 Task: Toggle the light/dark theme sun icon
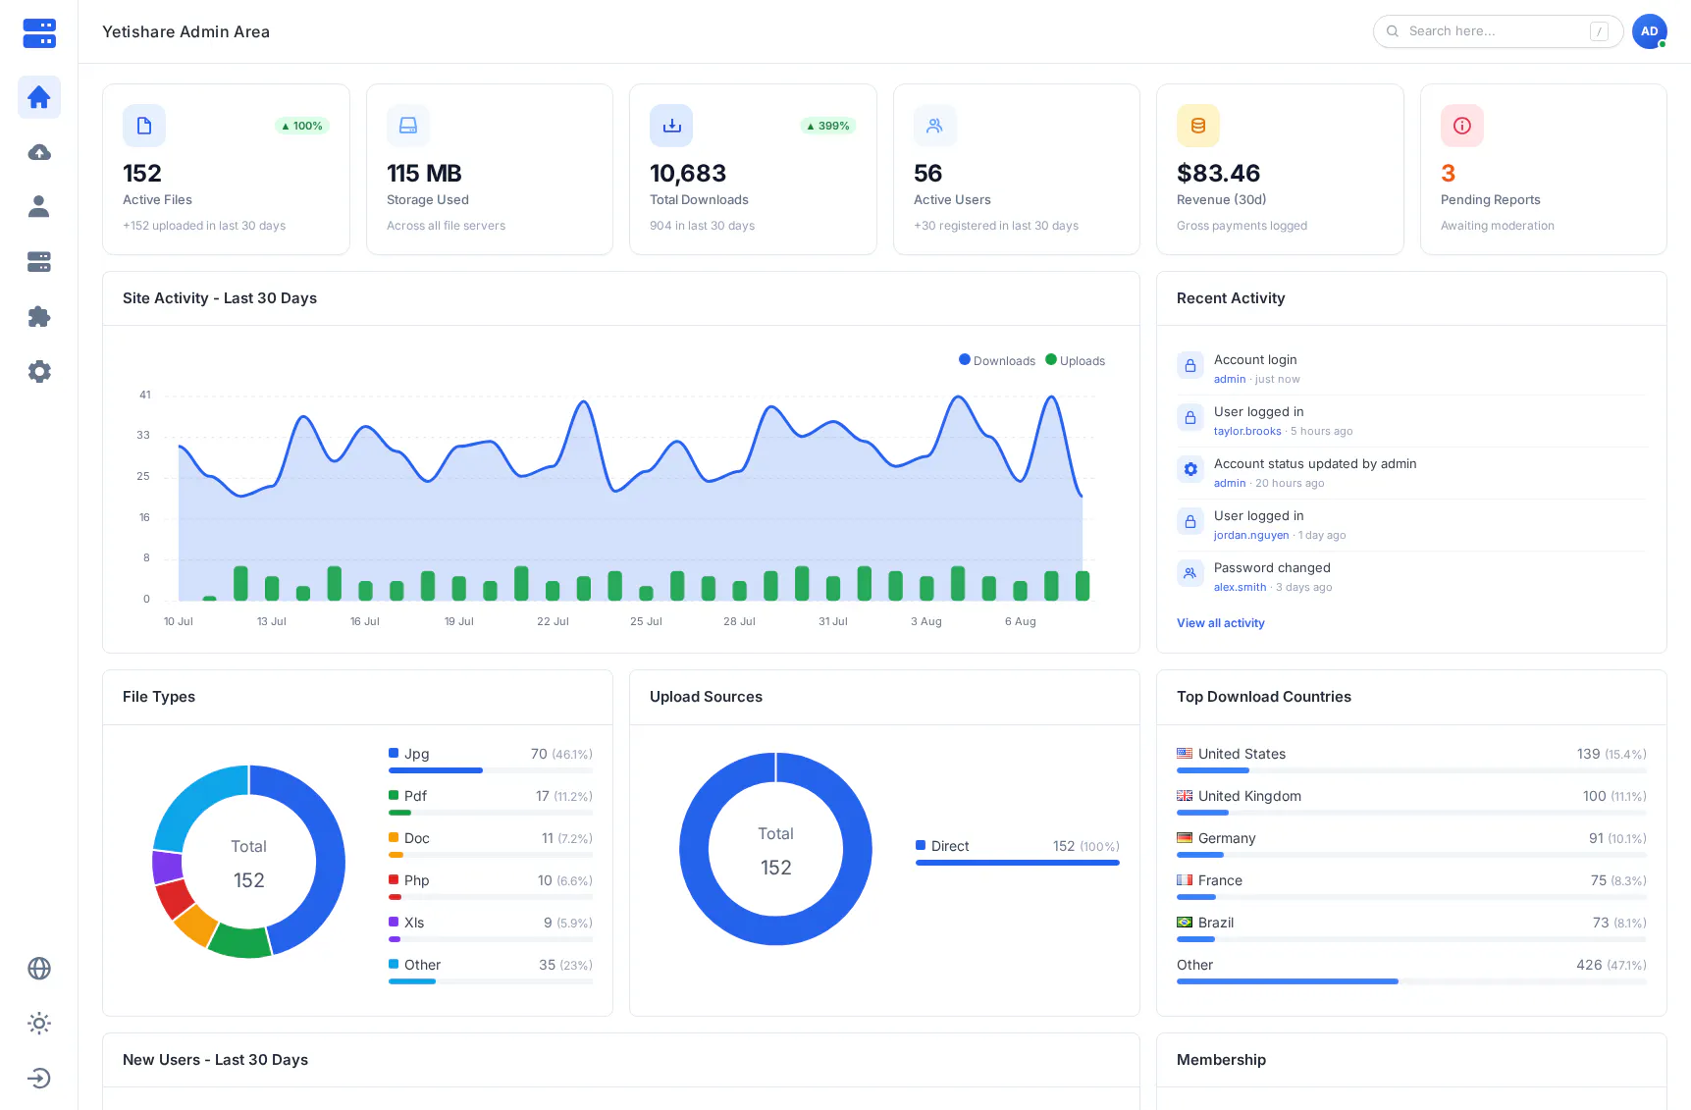click(39, 1024)
